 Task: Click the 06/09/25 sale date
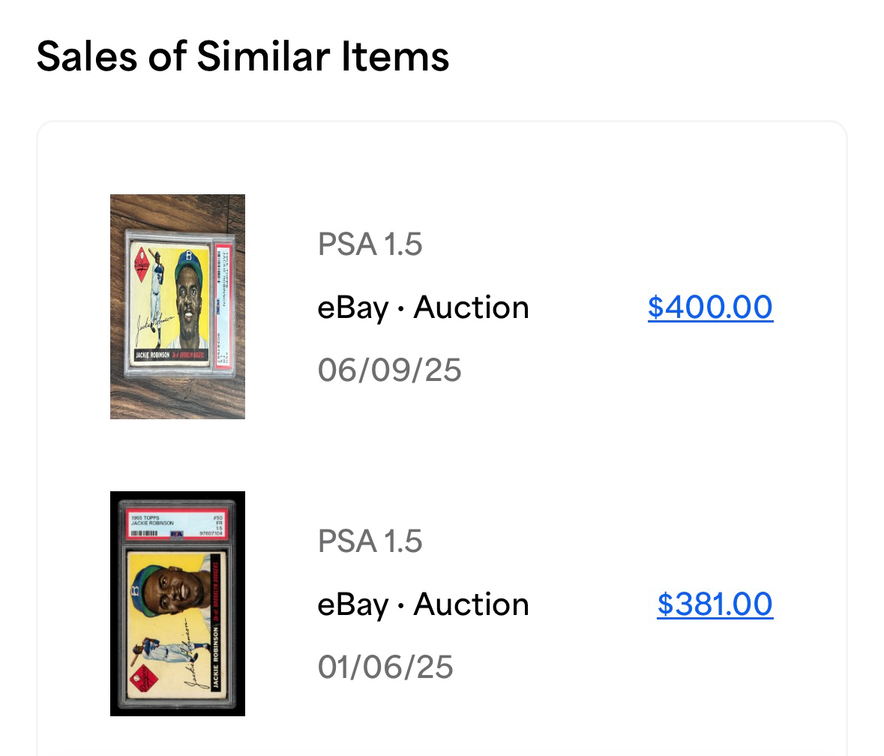click(389, 370)
